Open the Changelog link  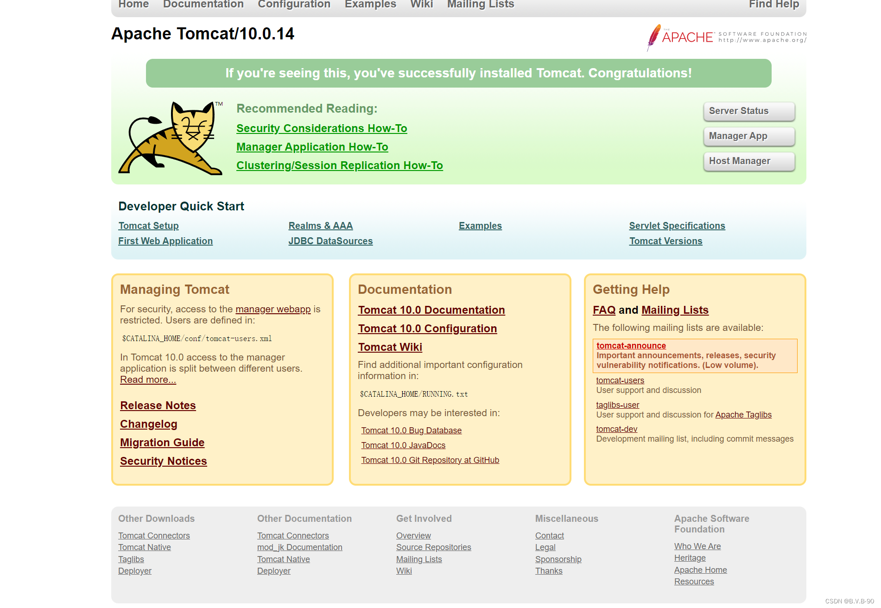149,424
